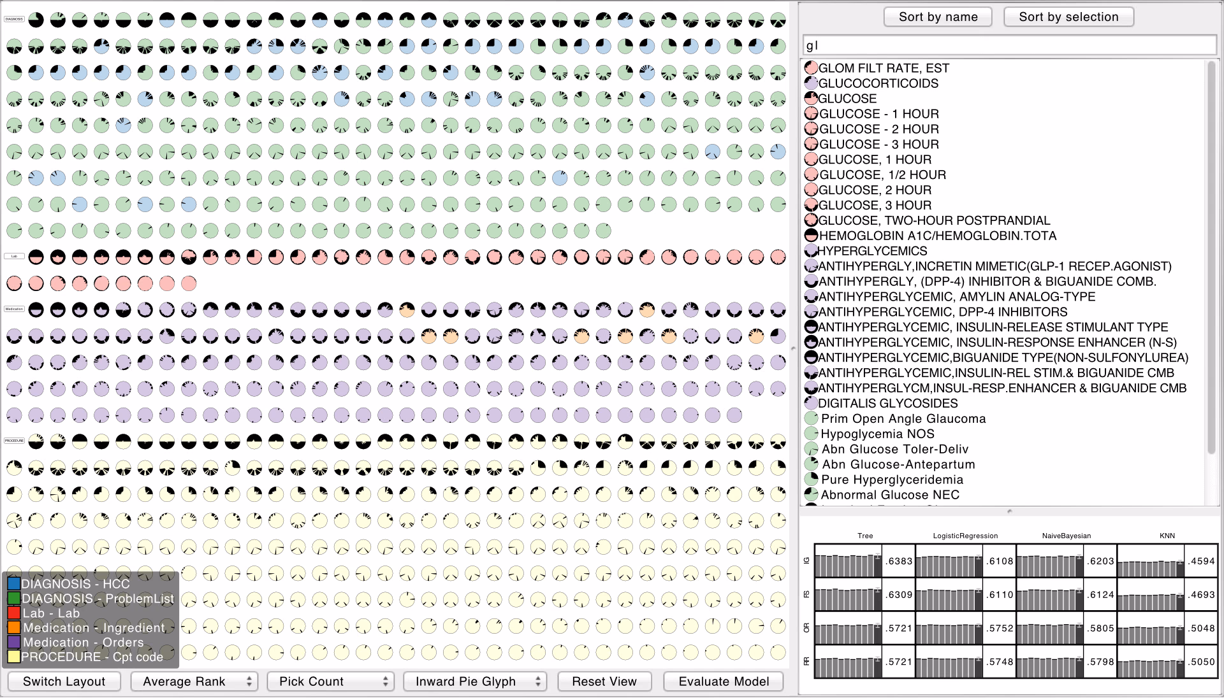Click the Sort by selection button

(x=1068, y=17)
